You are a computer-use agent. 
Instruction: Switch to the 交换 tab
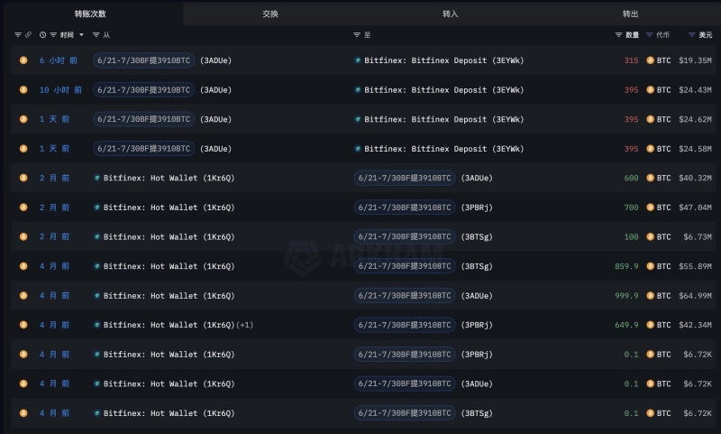pyautogui.click(x=270, y=14)
